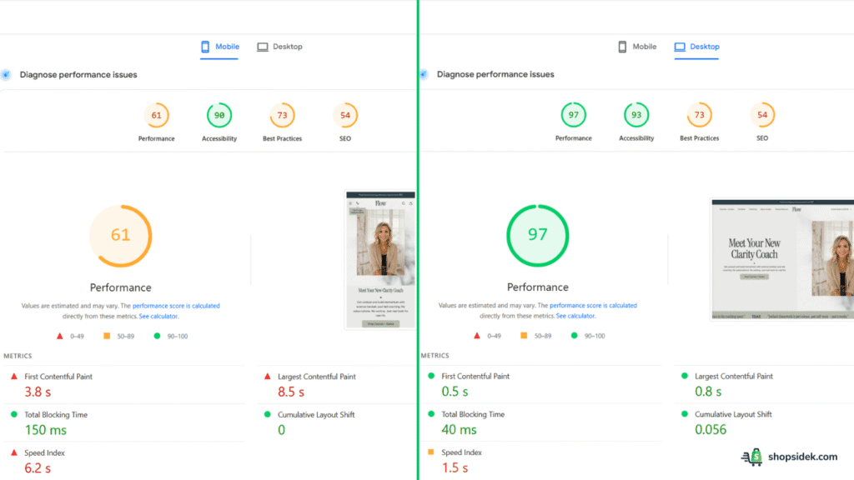Select the green Accessibility 90 gauge
Image resolution: width=854 pixels, height=480 pixels.
point(219,115)
